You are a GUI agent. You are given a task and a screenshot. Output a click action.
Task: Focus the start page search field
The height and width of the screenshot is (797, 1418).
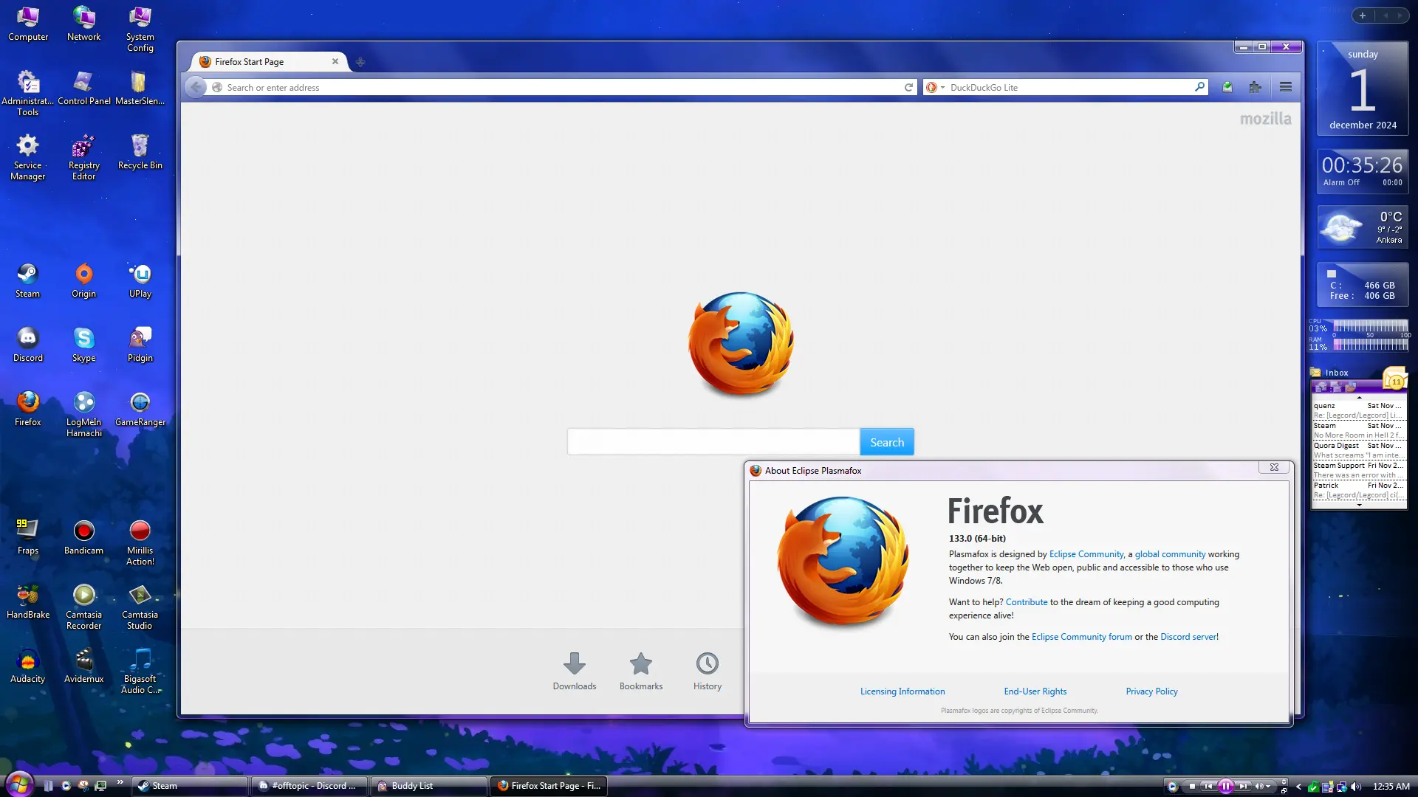(x=713, y=442)
